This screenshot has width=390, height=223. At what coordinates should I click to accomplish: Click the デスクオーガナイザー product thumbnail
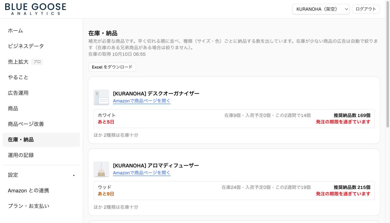pyautogui.click(x=101, y=98)
